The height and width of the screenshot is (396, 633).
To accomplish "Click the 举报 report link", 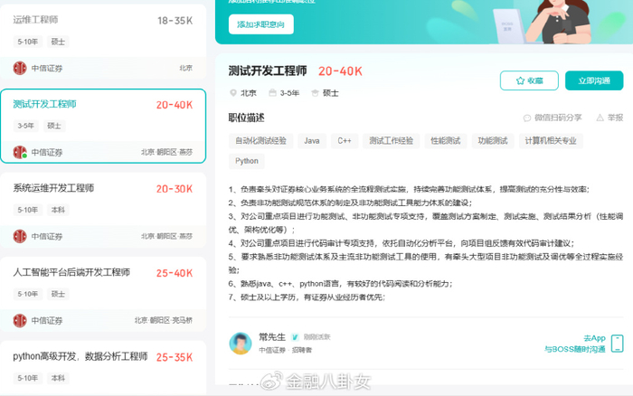I will (609, 118).
